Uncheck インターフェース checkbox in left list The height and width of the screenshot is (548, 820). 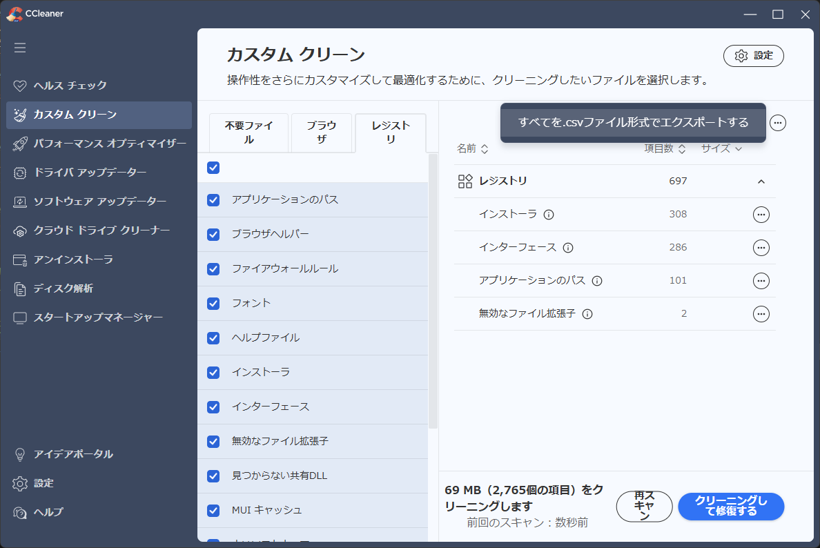[x=213, y=407]
